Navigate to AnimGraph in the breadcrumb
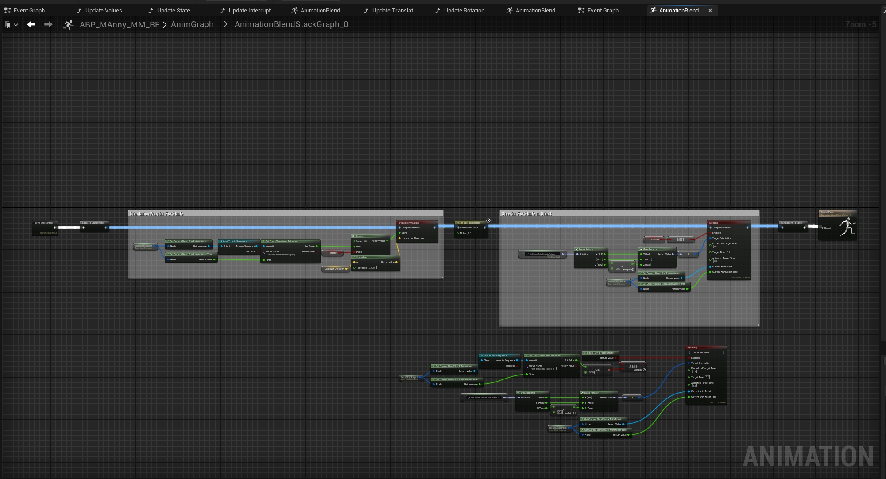The image size is (886, 479). pos(192,24)
